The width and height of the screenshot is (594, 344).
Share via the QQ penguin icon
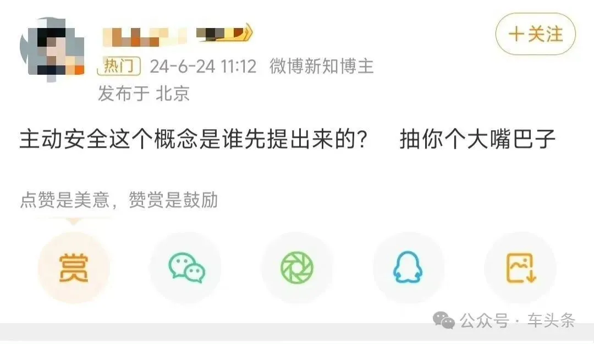(408, 268)
